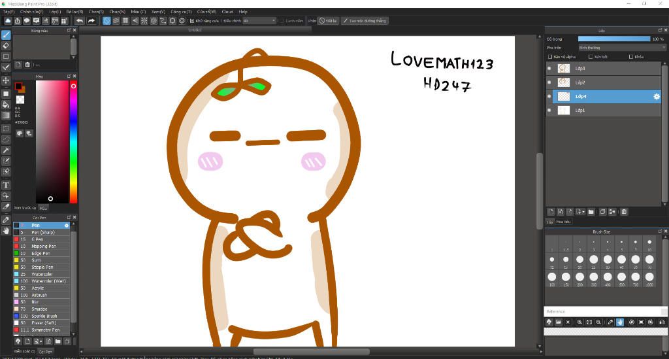This screenshot has height=359, width=669.
Task: Toggle the Bảo vệ alpha checkbox
Action: tap(550, 57)
